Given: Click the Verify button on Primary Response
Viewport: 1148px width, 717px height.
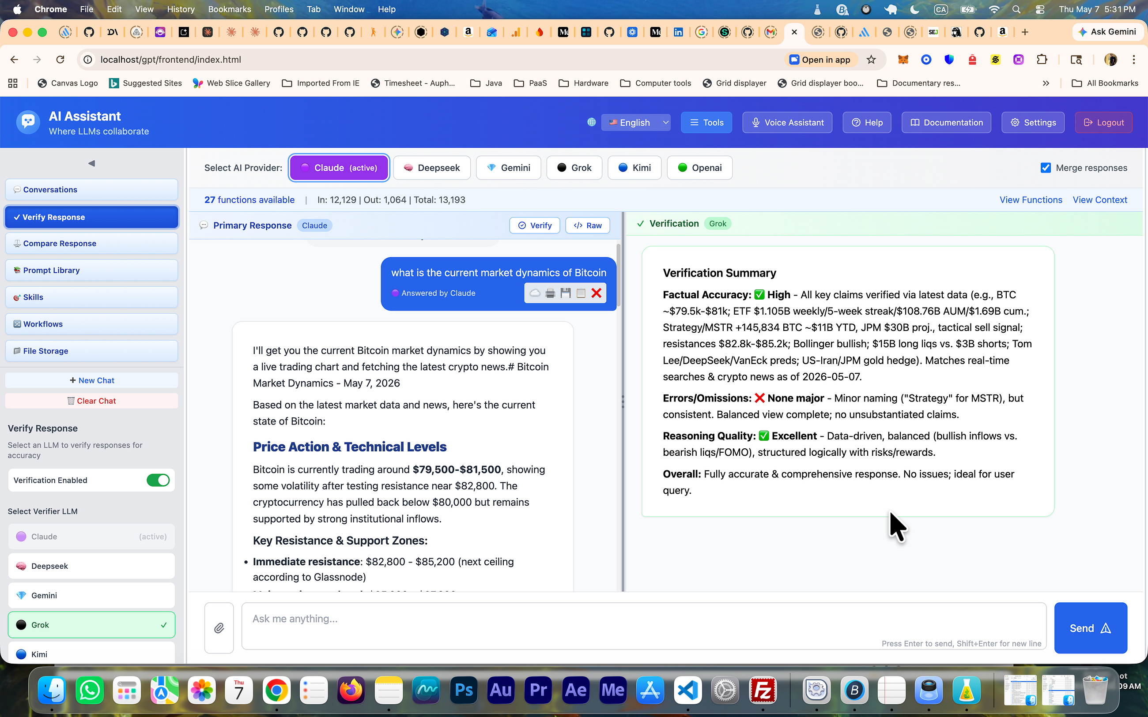Looking at the screenshot, I should (x=535, y=225).
